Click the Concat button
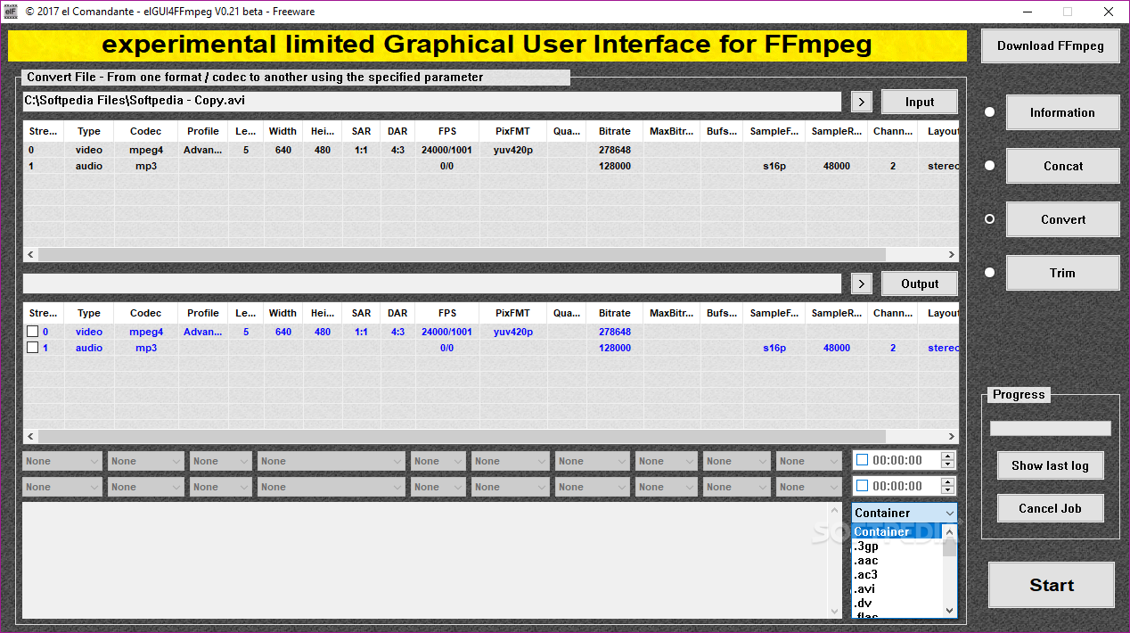Screen dimensions: 1130x633 pyautogui.click(x=1062, y=166)
